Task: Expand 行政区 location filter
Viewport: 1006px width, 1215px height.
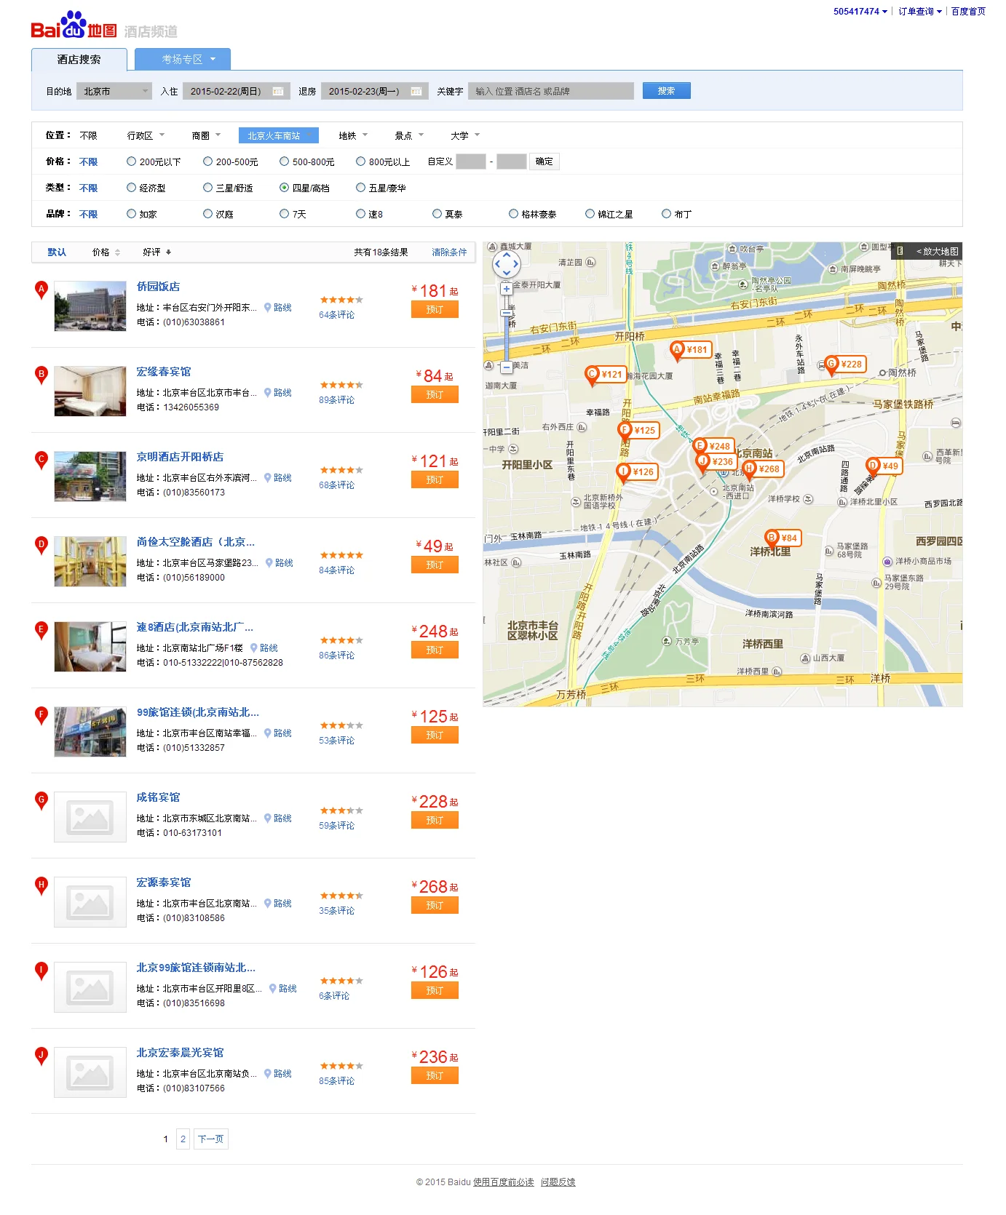Action: click(x=146, y=136)
